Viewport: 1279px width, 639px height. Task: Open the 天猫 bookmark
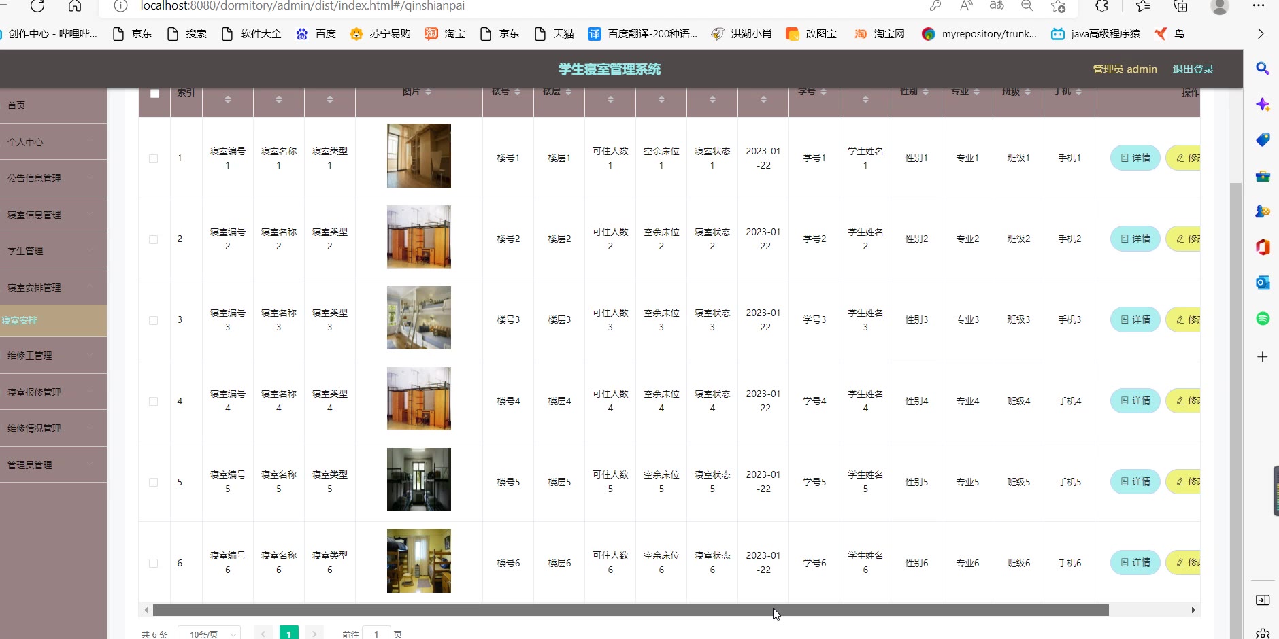pos(554,33)
